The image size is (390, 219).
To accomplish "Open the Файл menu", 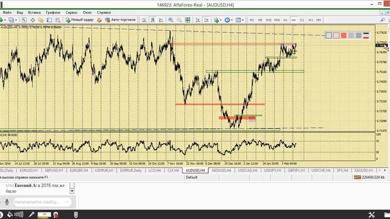I will pyautogui.click(x=7, y=12).
